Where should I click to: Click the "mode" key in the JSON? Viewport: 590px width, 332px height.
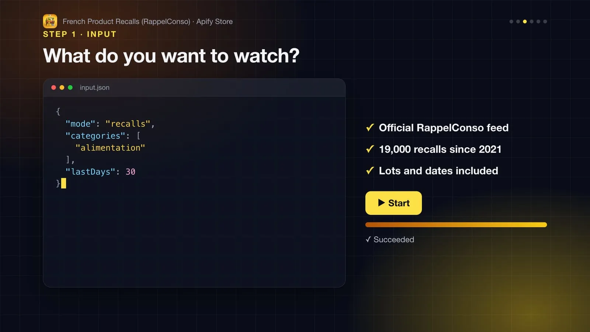coord(80,124)
